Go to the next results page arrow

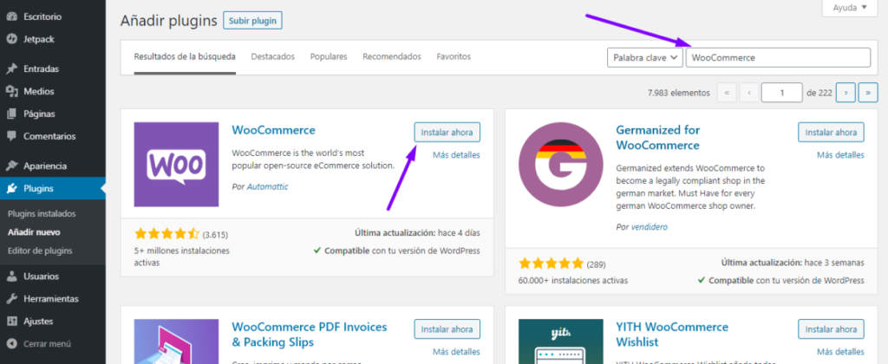point(846,92)
